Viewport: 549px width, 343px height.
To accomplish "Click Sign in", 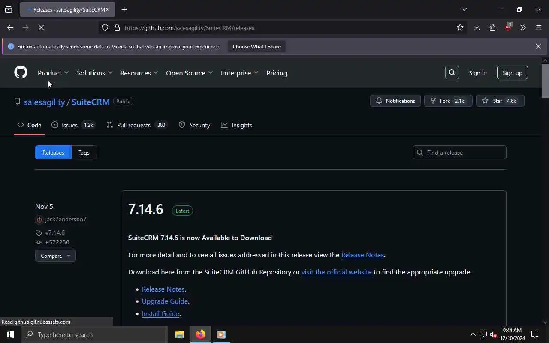I will (477, 73).
